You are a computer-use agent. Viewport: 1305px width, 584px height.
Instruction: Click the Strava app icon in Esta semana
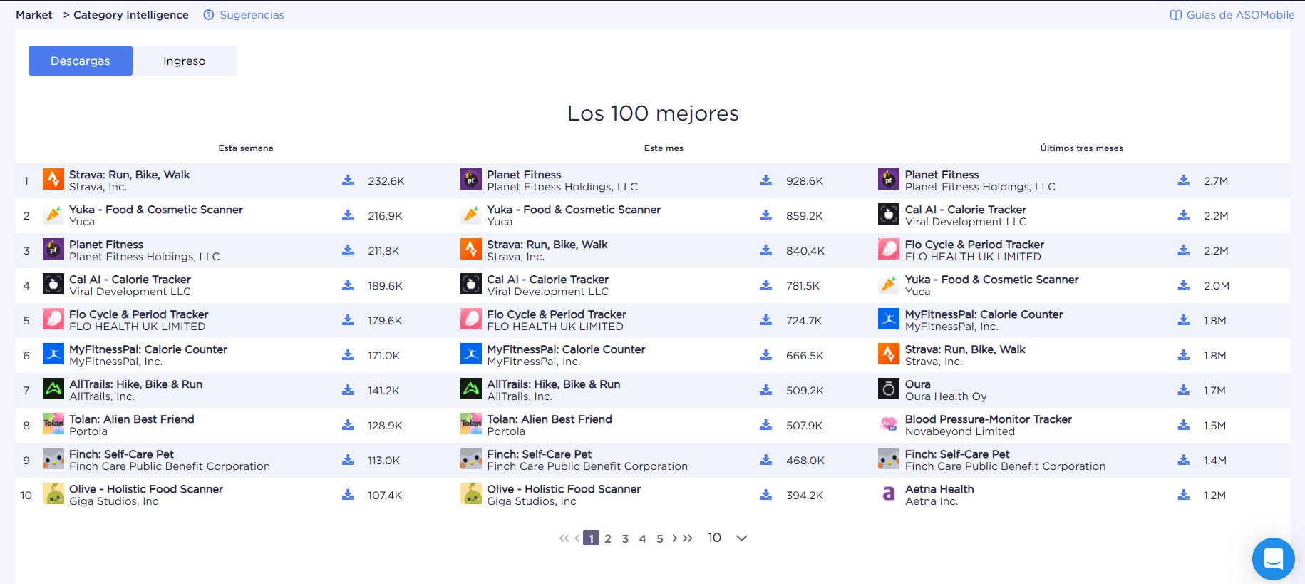pos(53,180)
